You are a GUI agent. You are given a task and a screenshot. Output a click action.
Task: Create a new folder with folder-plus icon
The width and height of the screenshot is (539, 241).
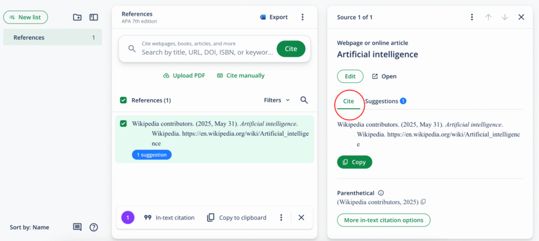click(x=77, y=17)
